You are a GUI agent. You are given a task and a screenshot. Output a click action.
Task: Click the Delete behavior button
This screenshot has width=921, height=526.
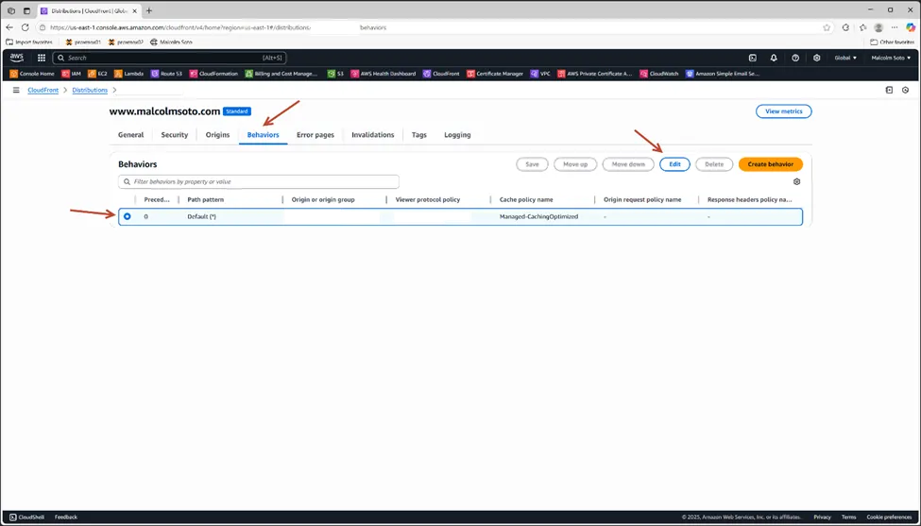(714, 164)
